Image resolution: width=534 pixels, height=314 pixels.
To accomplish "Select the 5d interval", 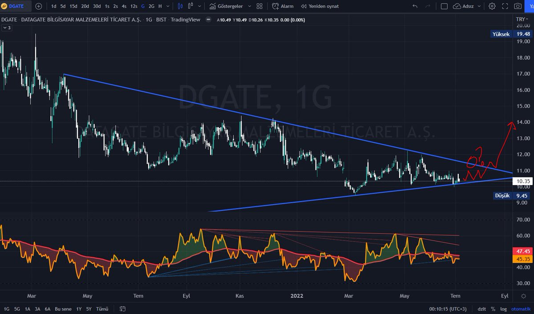I will pos(63,6).
